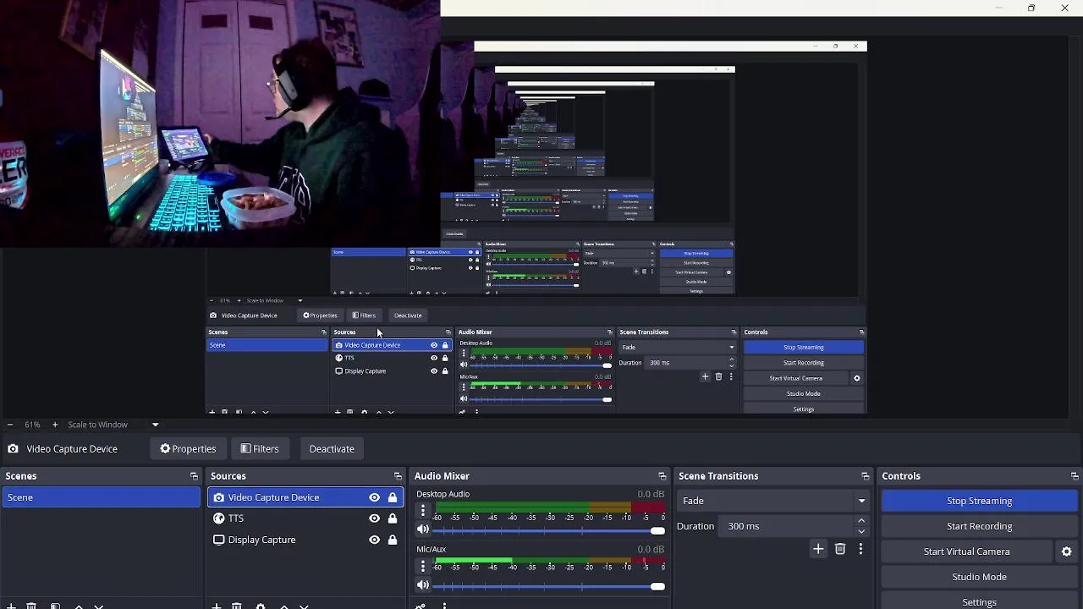Click Start Recording
The image size is (1083, 609).
pyautogui.click(x=979, y=526)
